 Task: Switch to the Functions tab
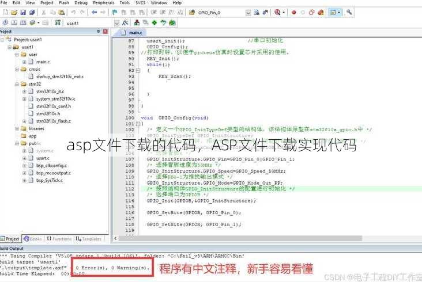point(59,238)
